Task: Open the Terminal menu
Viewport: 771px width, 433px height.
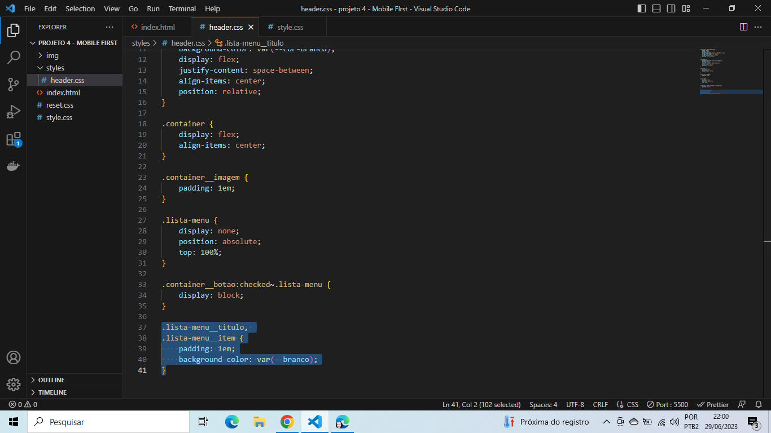Action: tap(182, 8)
